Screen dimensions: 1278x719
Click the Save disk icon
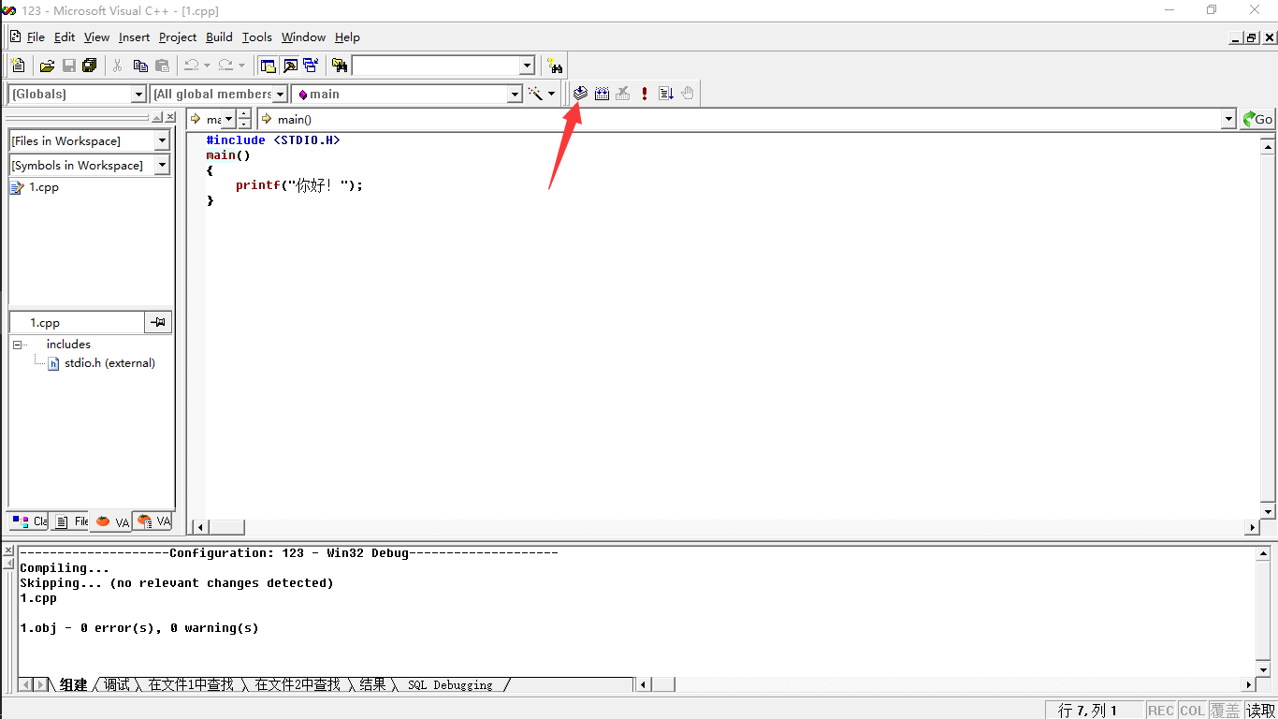click(x=68, y=66)
